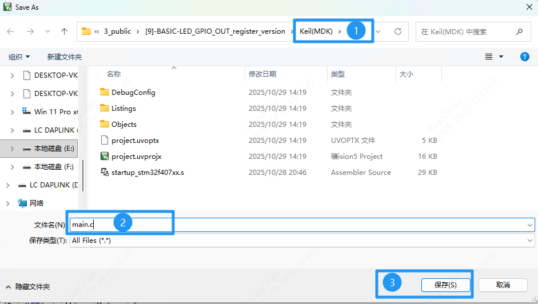Click the Keil(MDK) breadcrumb segment
Viewport: 538px width, 304px height.
(316, 31)
